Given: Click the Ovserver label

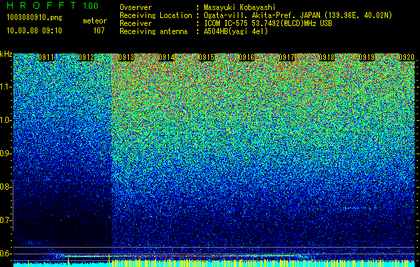Looking at the screenshot, I should (136, 7).
